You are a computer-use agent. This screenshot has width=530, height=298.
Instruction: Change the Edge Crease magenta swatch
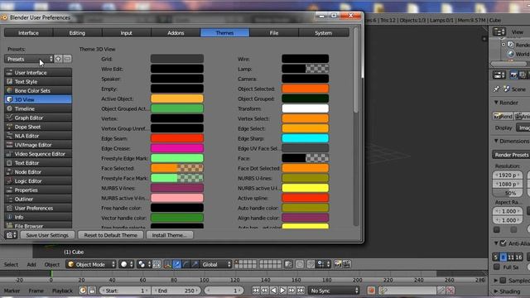pos(176,148)
